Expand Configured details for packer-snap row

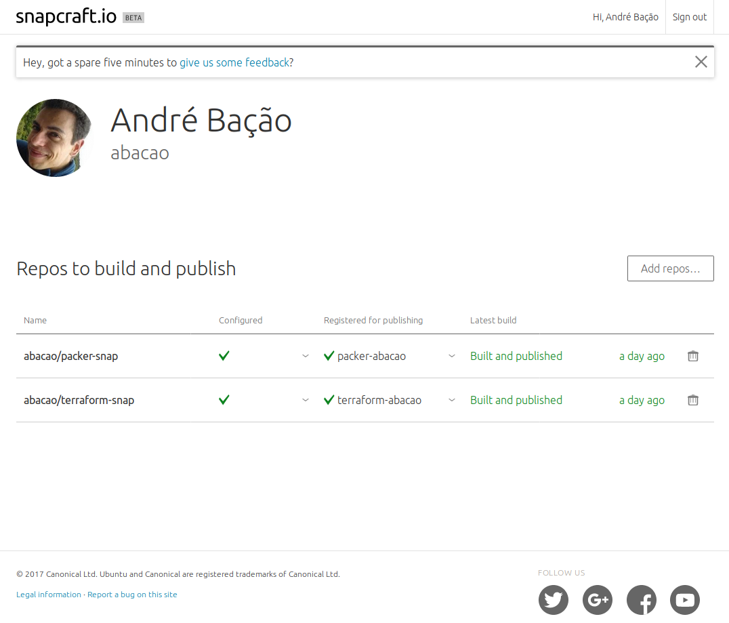pos(306,356)
